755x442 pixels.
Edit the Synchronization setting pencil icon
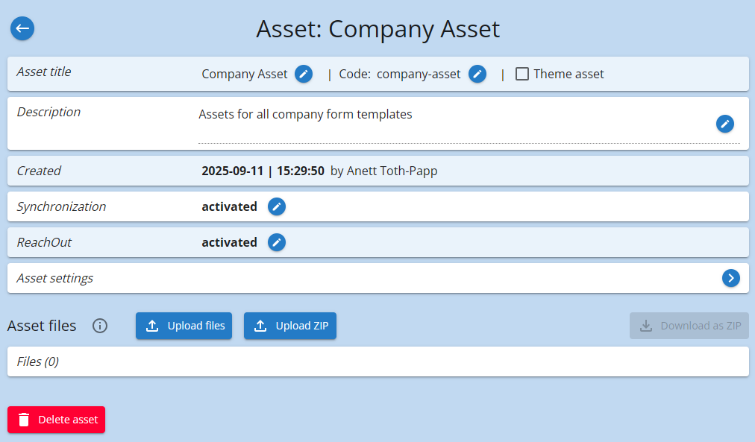[x=277, y=206]
